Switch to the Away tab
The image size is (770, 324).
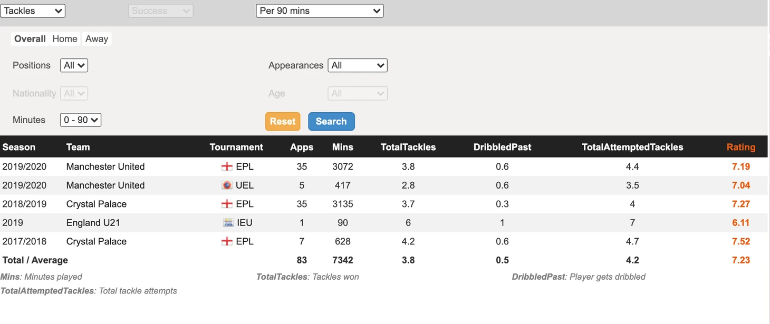[x=97, y=39]
